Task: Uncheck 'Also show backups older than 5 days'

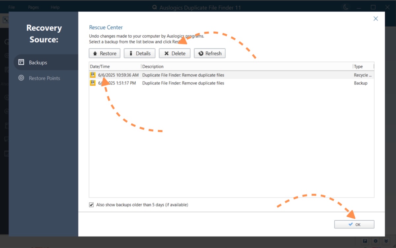Action: (91, 205)
